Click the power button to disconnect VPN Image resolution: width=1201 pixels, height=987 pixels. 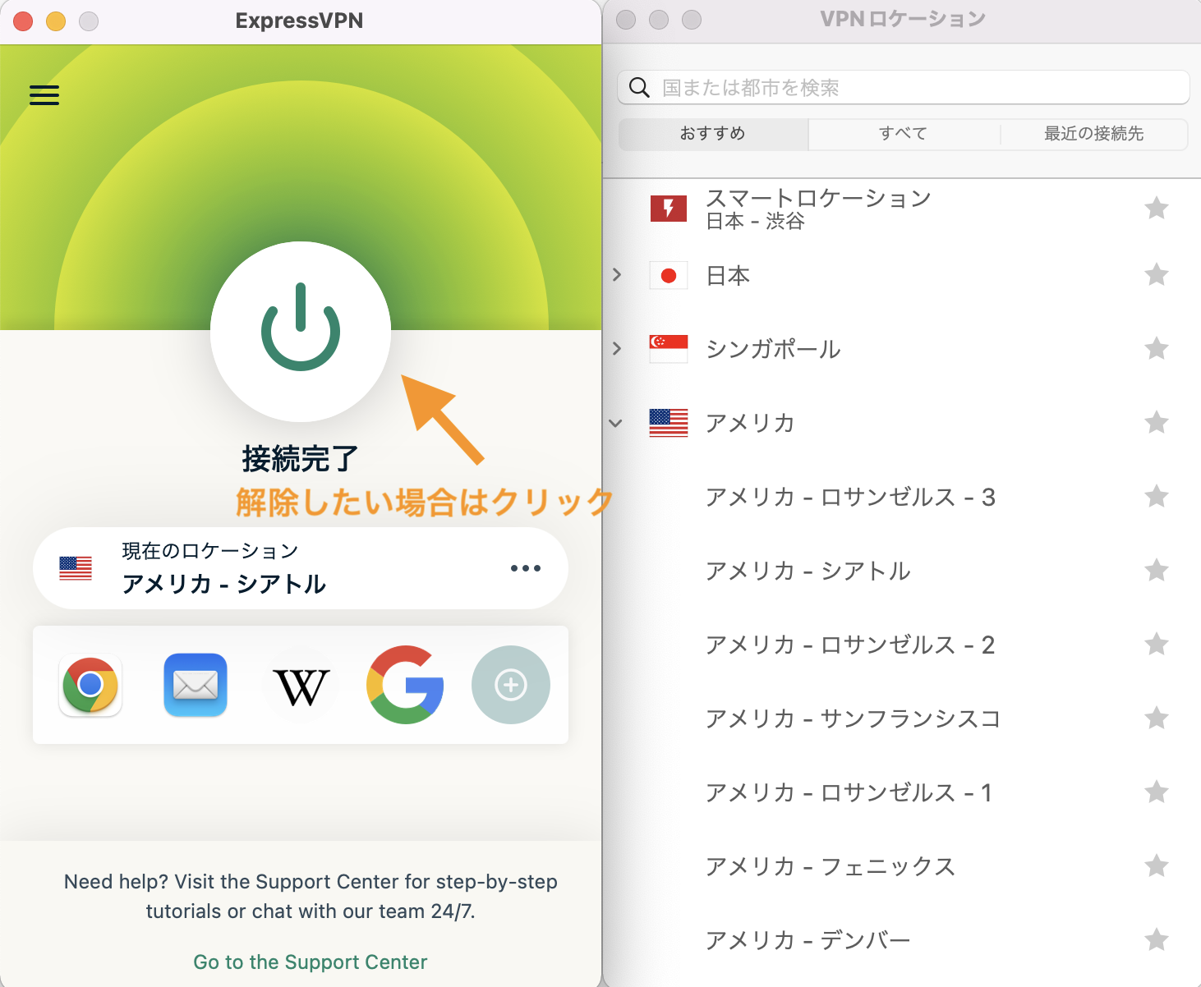click(301, 331)
